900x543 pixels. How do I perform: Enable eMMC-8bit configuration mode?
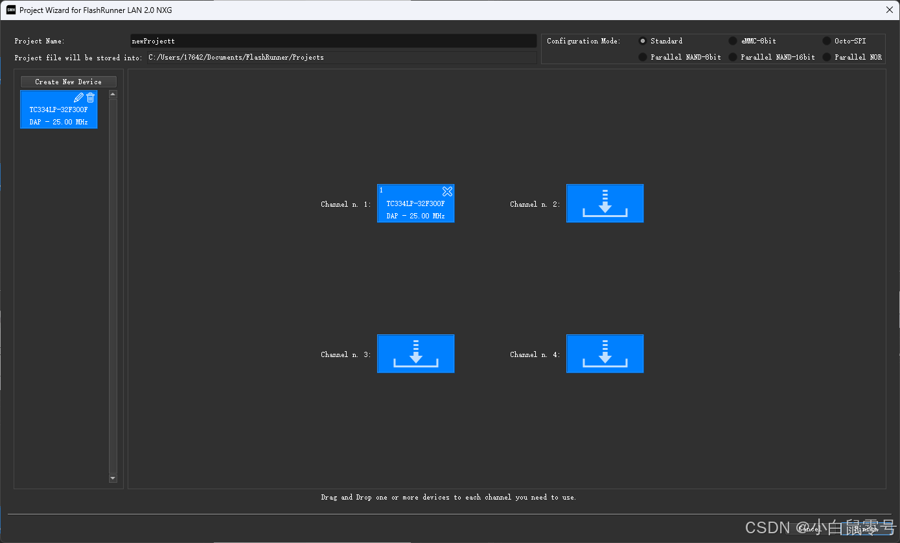tap(732, 40)
